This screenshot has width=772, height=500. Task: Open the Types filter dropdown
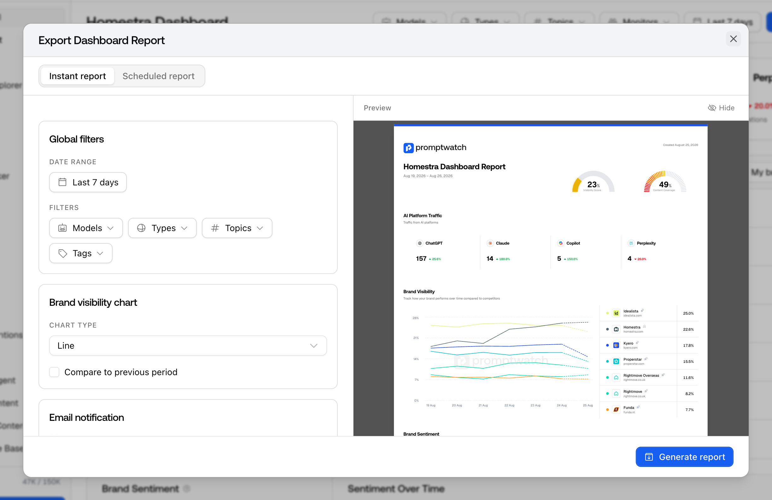pyautogui.click(x=162, y=228)
